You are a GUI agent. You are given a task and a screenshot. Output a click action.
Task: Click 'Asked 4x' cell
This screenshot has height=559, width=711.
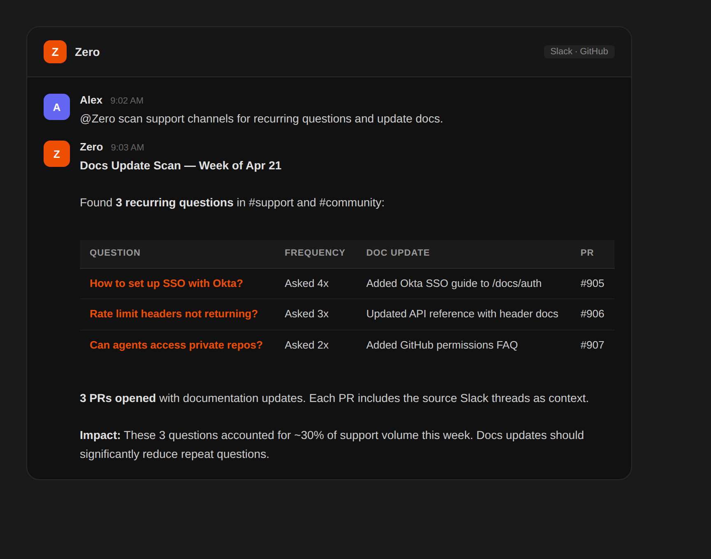(x=307, y=283)
